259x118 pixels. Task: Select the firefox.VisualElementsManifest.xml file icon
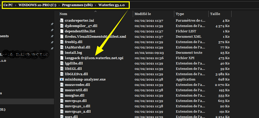pyautogui.click(x=62, y=36)
